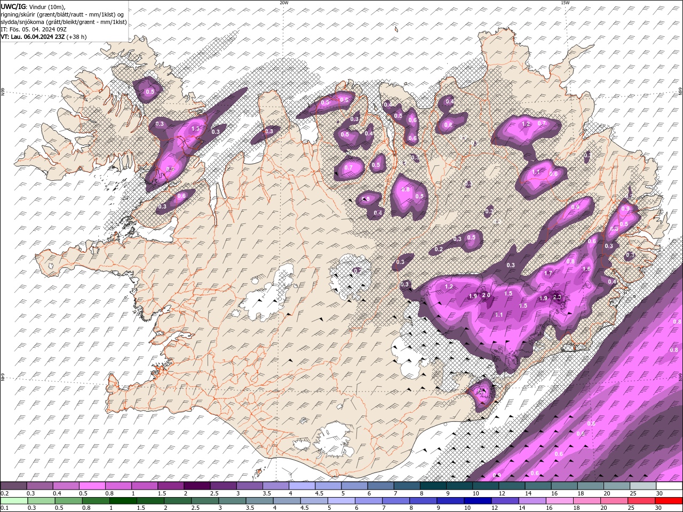Viewport: 683px width, 512px height.
Task: Click the map title line 'UWC/IG: Vindur (10m),'
Action: (34, 6)
